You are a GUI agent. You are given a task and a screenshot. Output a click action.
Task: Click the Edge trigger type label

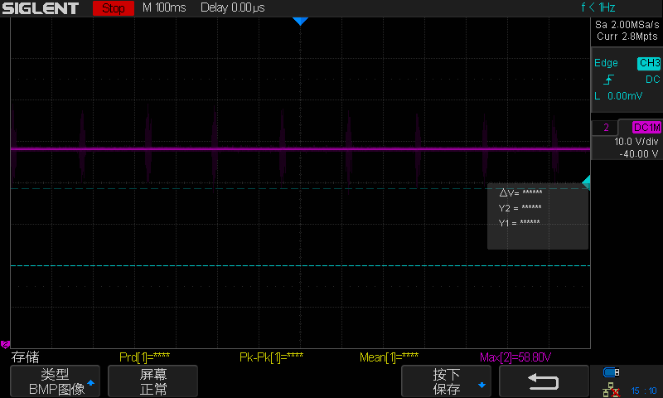pos(606,63)
